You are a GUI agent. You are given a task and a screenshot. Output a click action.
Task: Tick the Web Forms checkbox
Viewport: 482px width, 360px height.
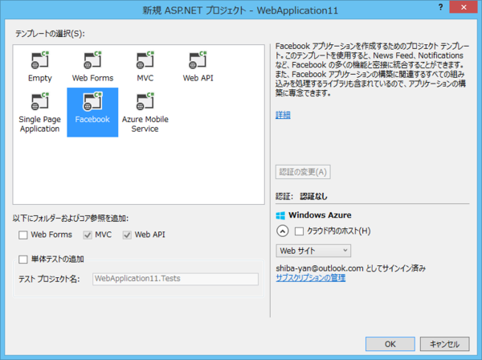pyautogui.click(x=23, y=235)
